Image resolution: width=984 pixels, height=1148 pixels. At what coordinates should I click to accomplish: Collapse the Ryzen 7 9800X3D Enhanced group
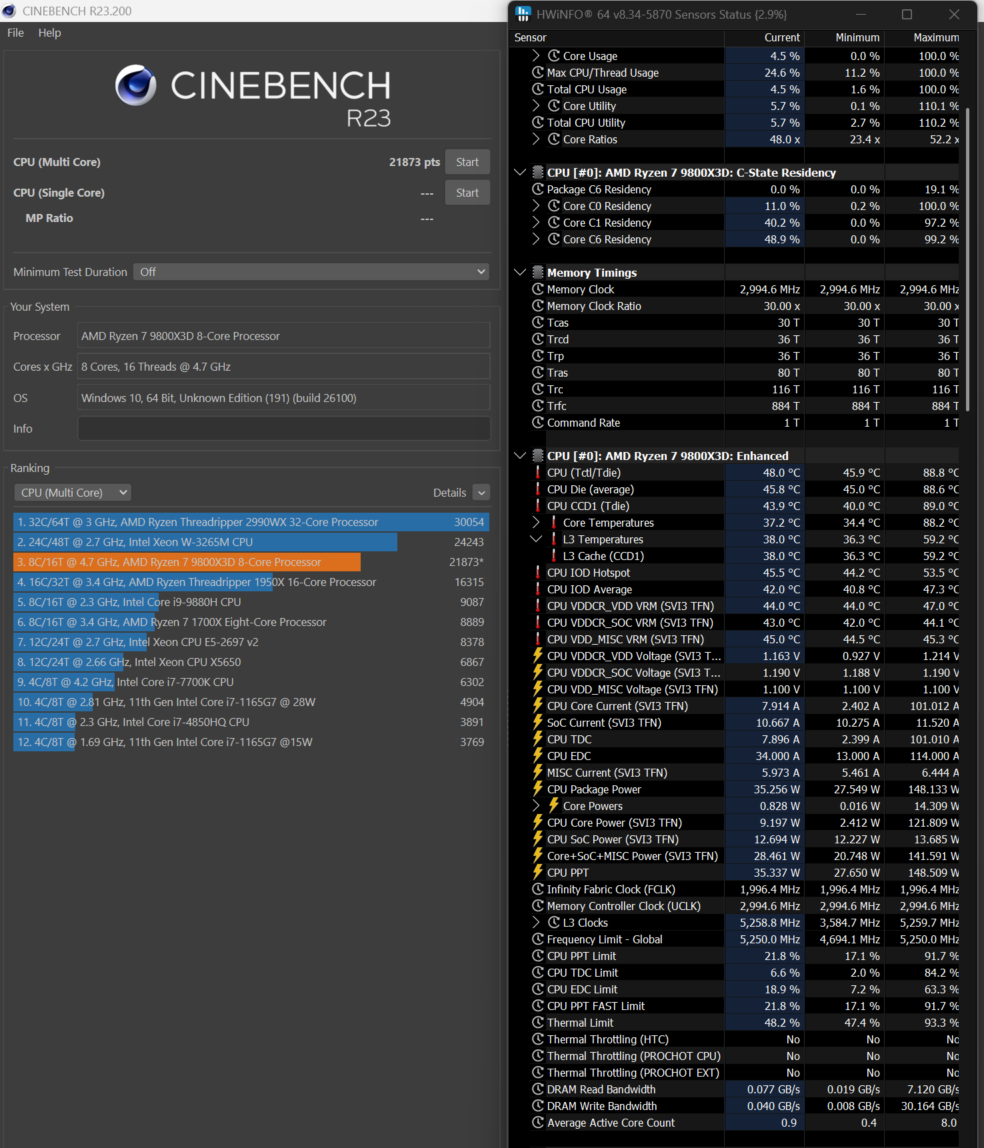(x=520, y=456)
